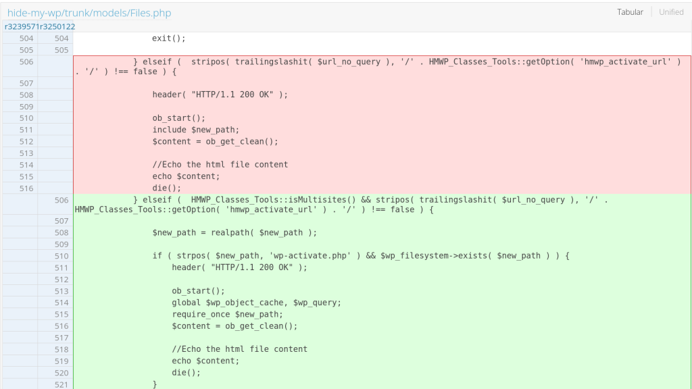Click added realpath( $new_path ) line

point(234,233)
